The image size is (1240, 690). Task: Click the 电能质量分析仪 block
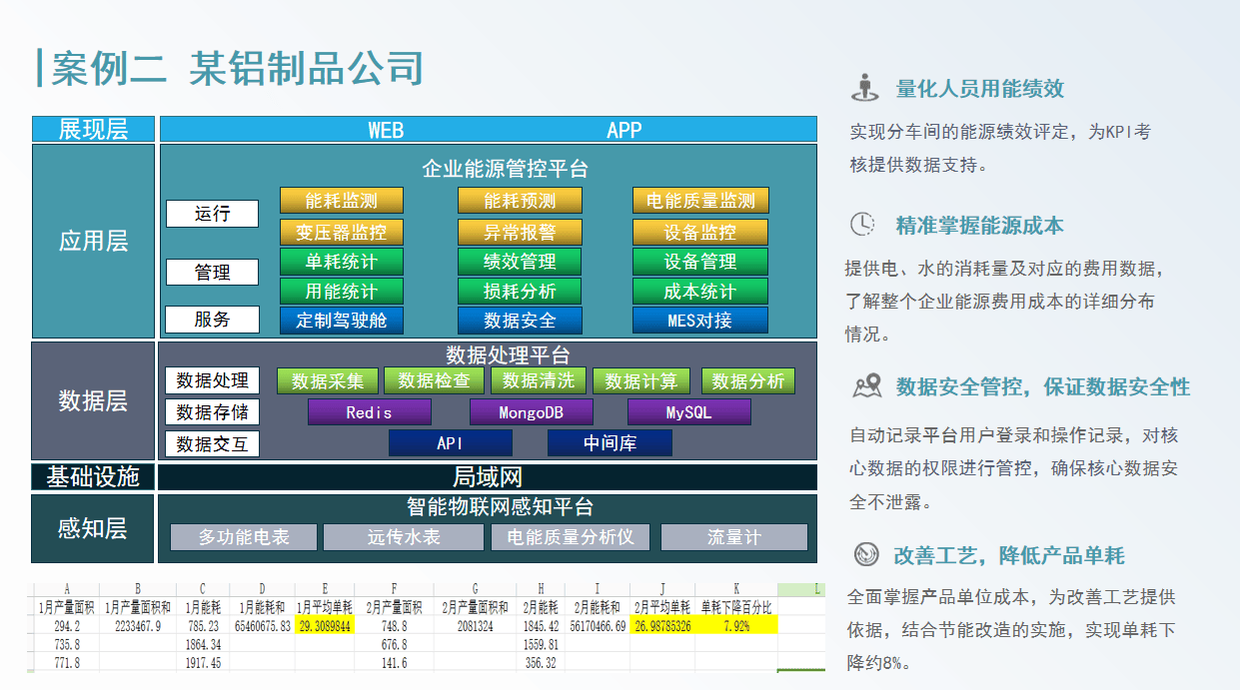(571, 537)
